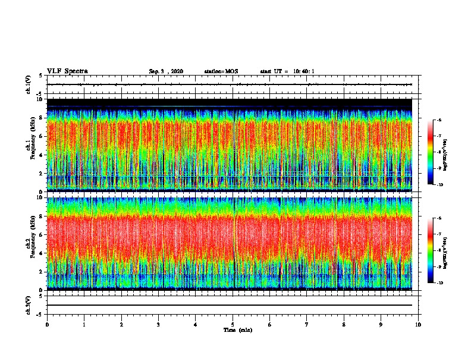The width and height of the screenshot is (471, 364).
Task: Click the ch.1 spectrogram color scale bar
Action: click(x=431, y=152)
